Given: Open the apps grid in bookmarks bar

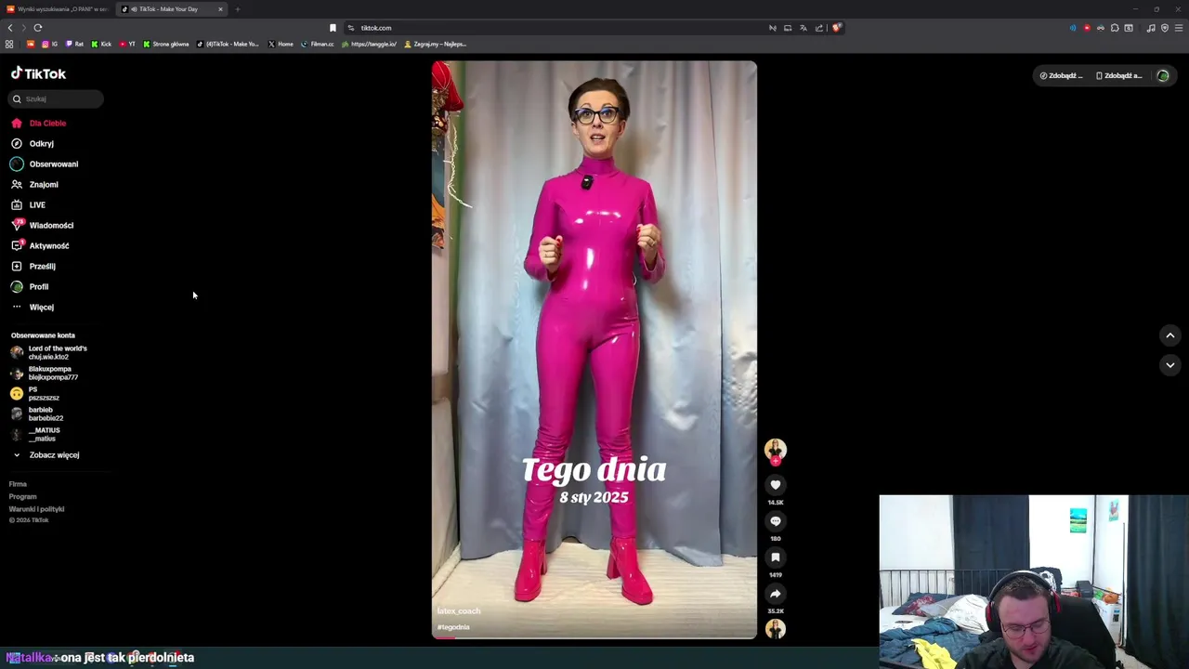Looking at the screenshot, I should [9, 44].
